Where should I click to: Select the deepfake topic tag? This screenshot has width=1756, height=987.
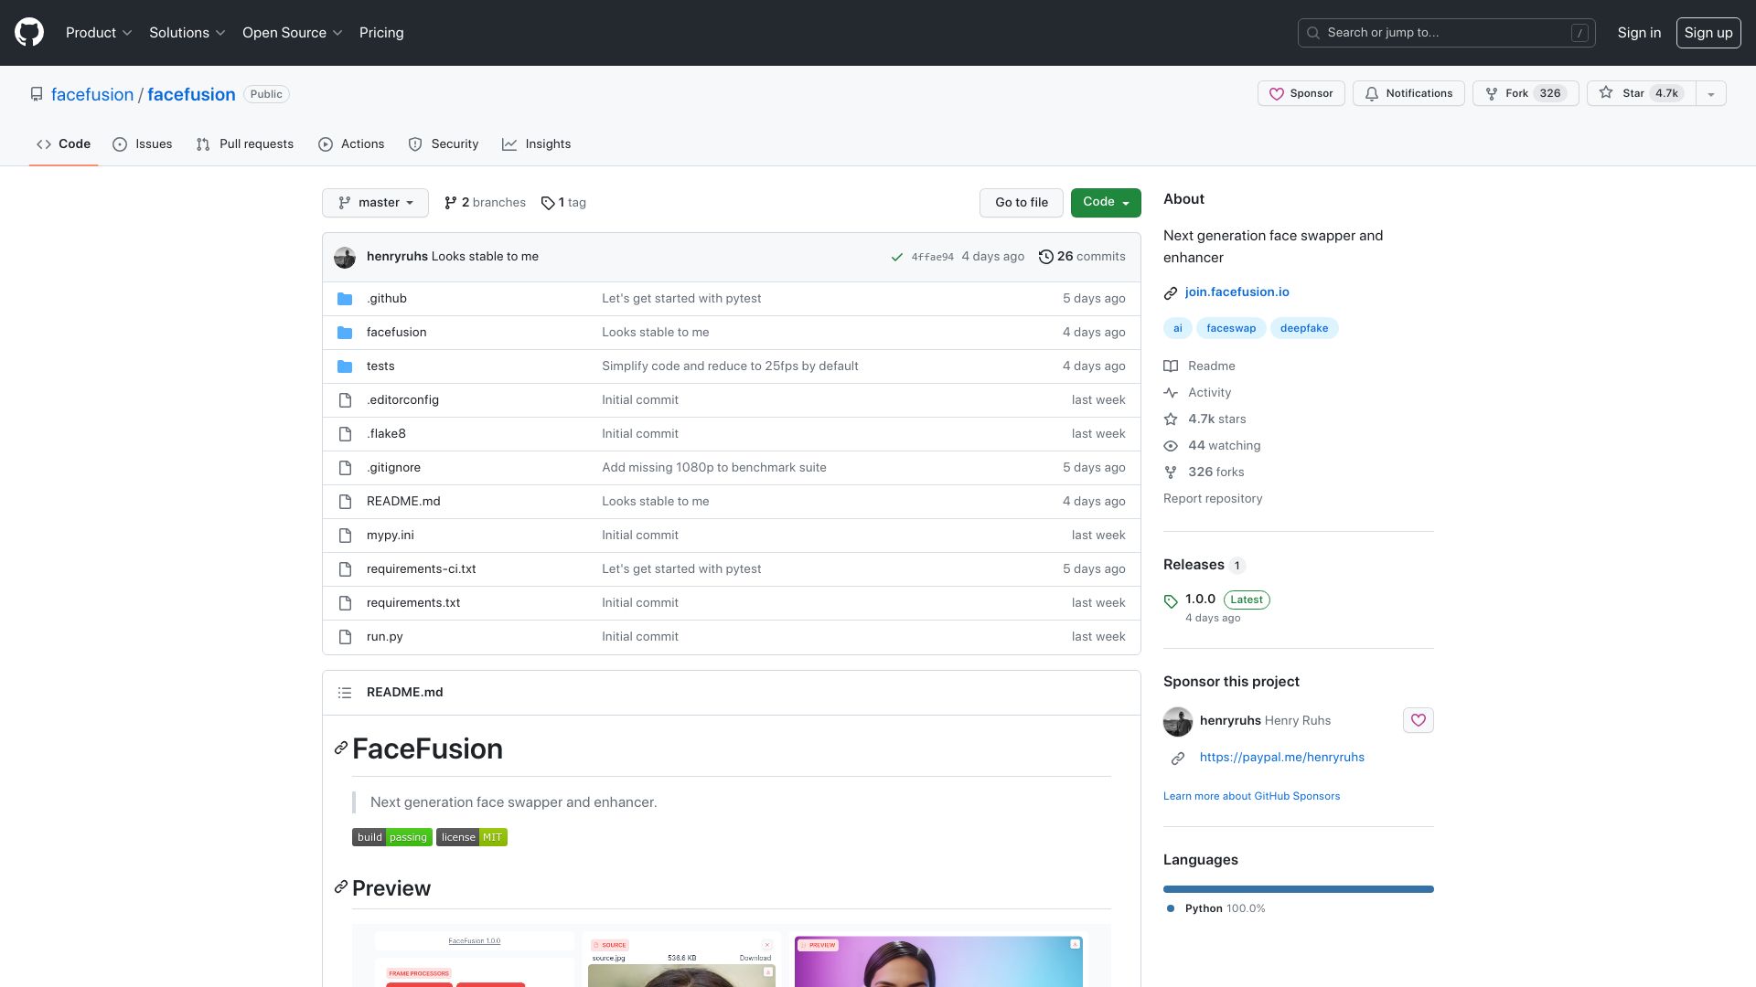(x=1304, y=328)
